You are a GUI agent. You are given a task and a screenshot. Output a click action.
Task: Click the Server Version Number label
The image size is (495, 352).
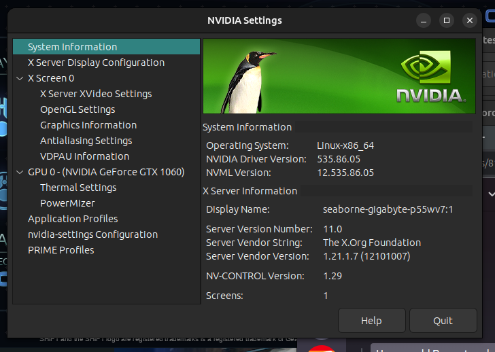pos(259,229)
